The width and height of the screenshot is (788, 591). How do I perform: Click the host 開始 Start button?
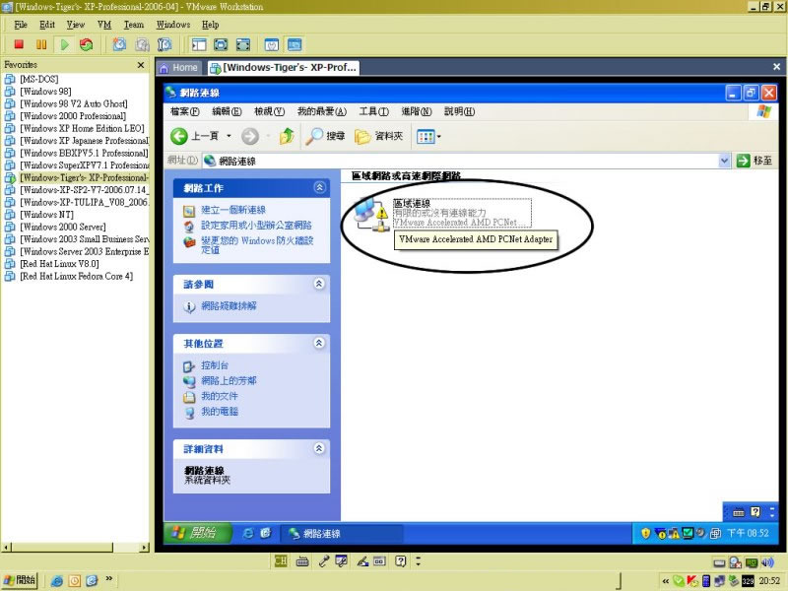click(x=20, y=580)
